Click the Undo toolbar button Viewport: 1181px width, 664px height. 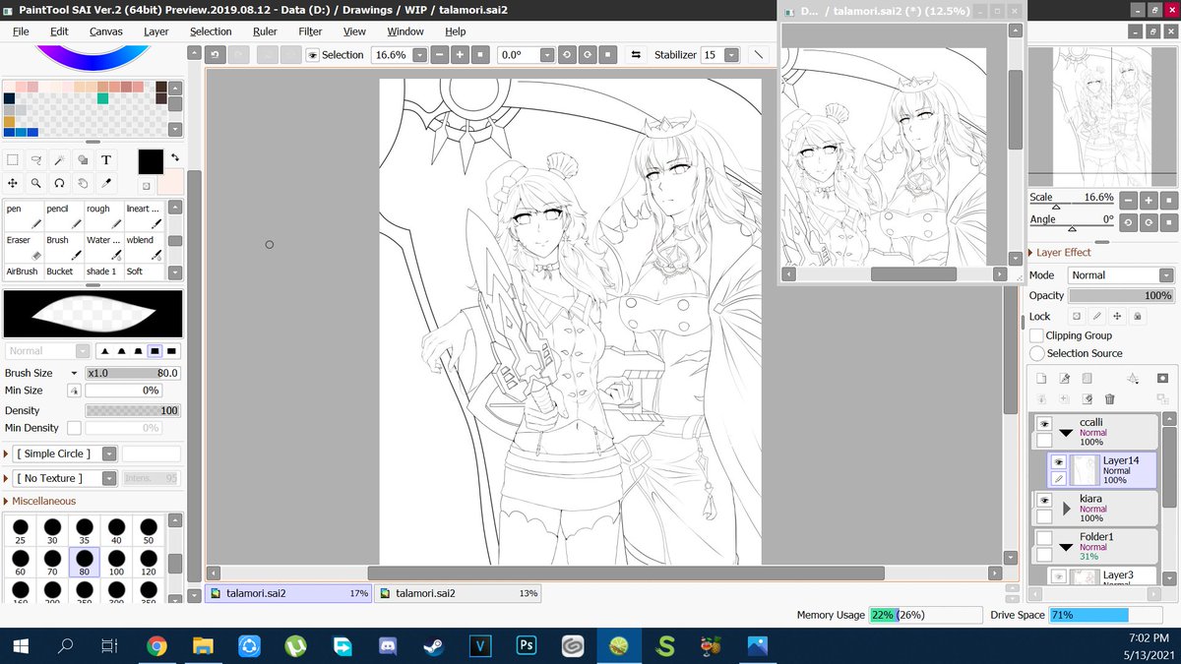point(217,55)
